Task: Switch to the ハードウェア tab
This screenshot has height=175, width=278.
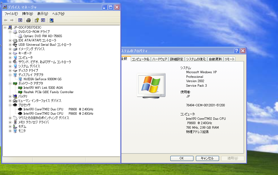Action: point(160,59)
